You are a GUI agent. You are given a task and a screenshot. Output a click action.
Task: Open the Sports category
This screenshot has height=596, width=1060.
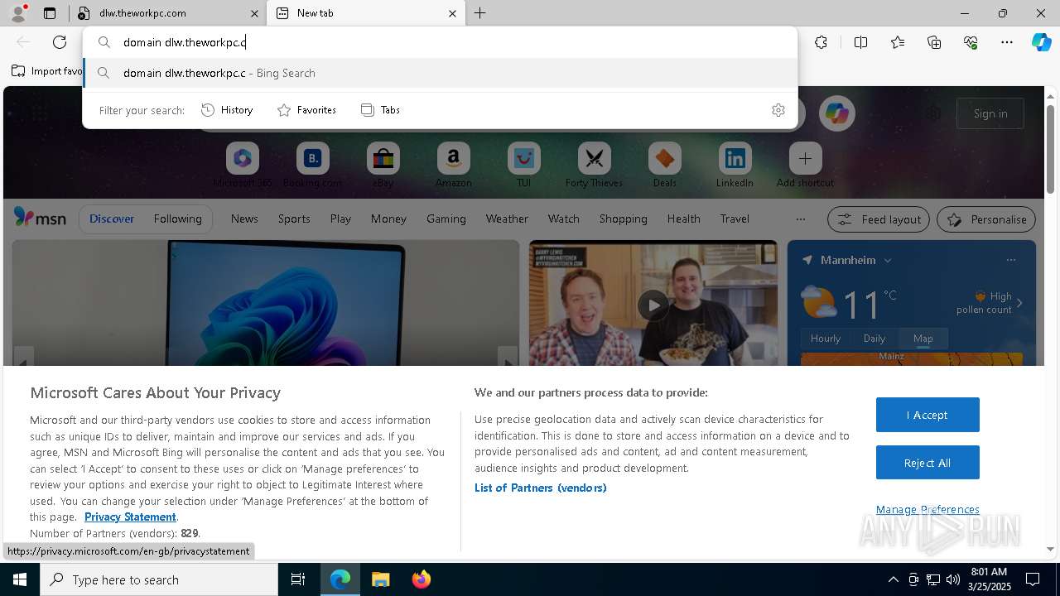[x=294, y=219]
